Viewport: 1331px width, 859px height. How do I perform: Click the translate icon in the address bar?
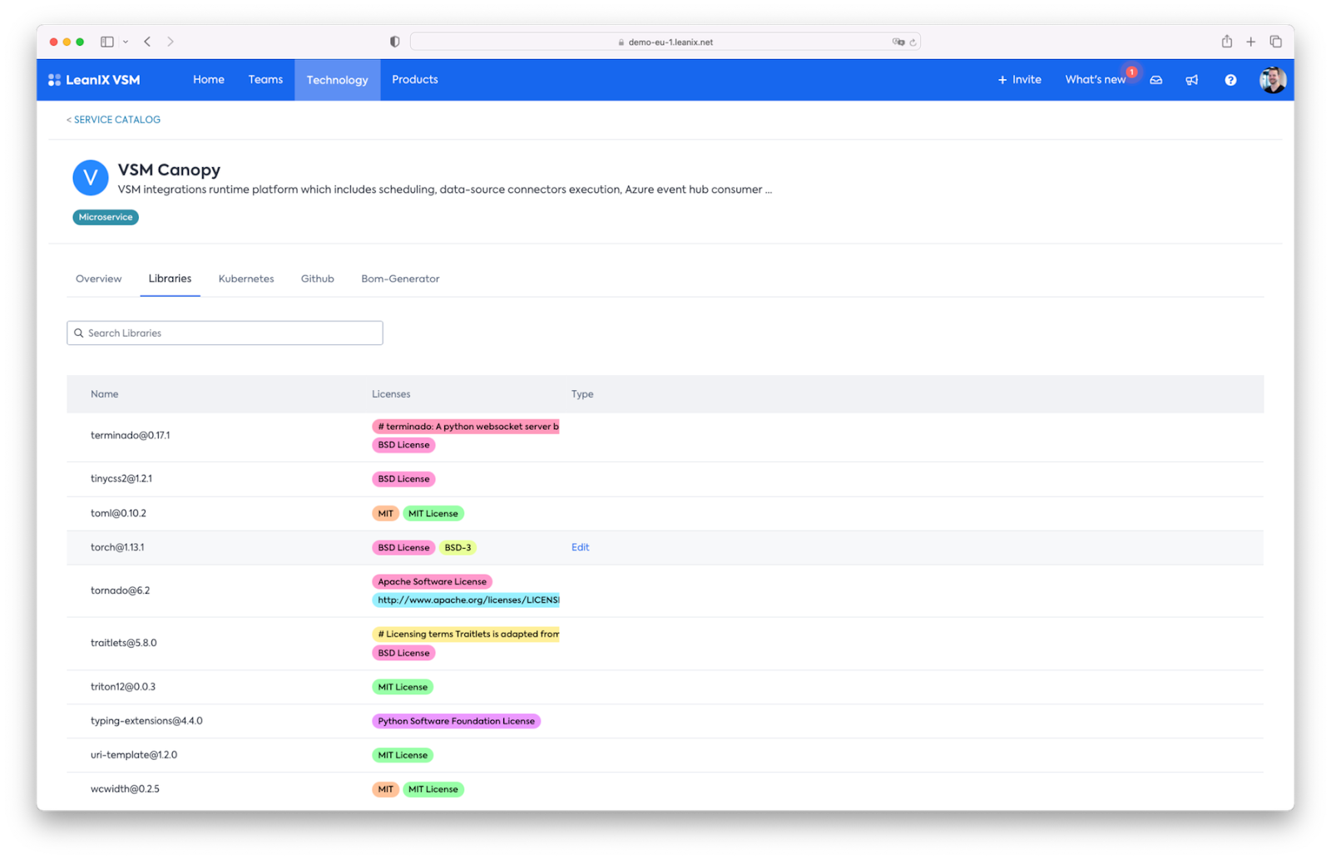898,42
